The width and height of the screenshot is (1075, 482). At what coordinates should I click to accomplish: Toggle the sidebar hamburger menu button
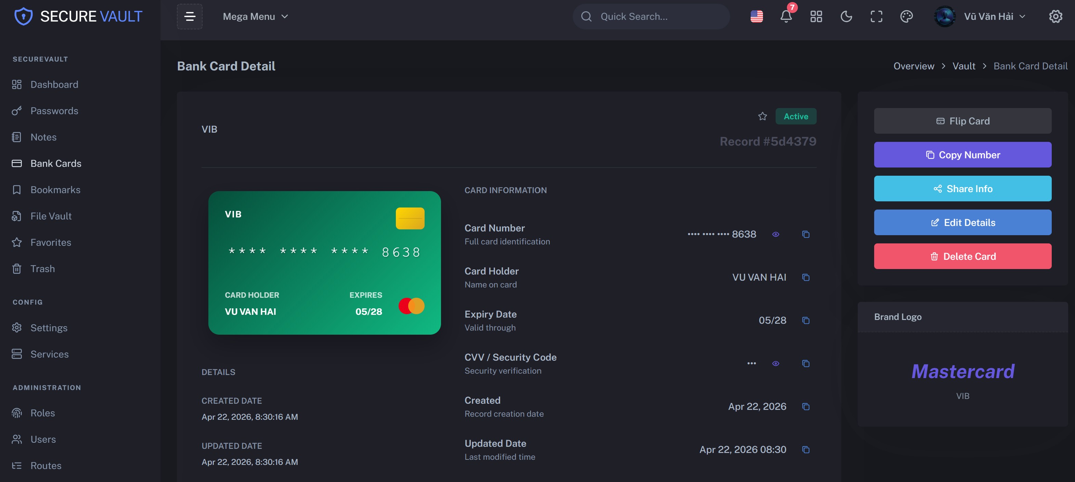[190, 17]
